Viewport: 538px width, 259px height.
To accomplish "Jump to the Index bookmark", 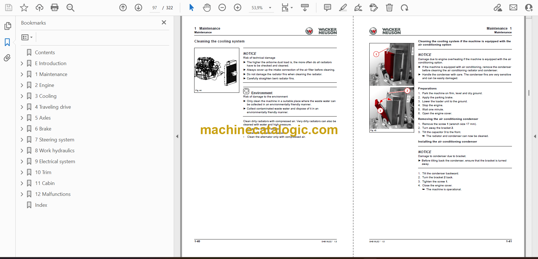I will (41, 205).
